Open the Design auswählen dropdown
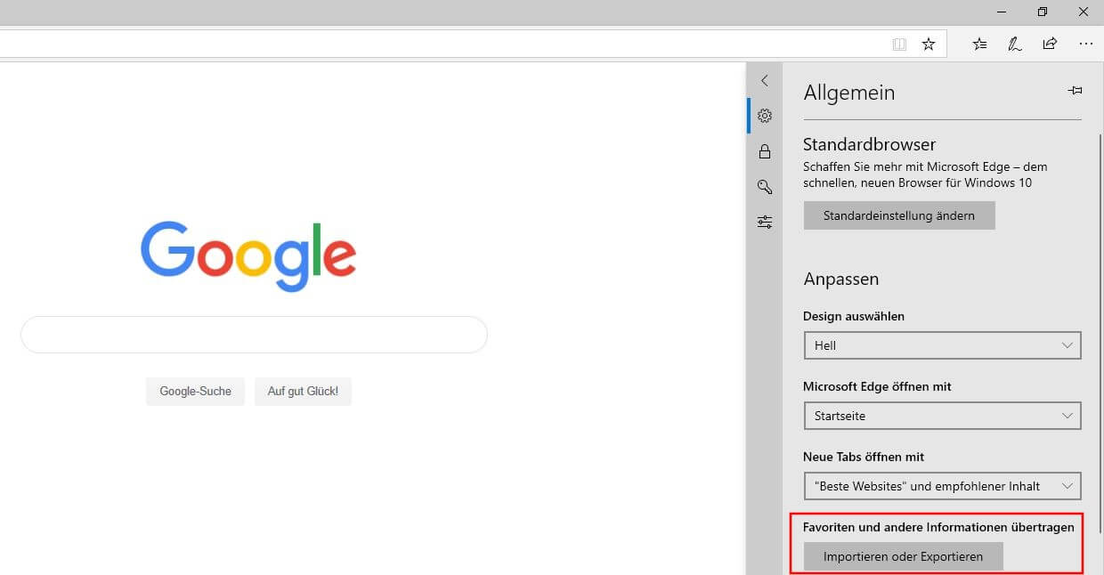 click(942, 345)
